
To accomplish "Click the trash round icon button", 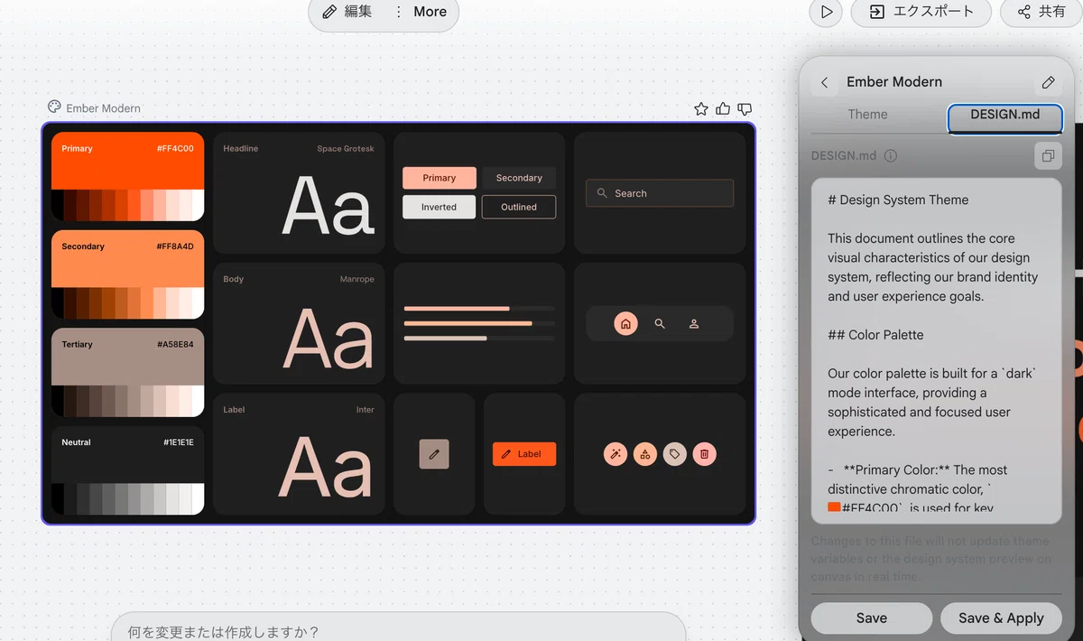I will (x=705, y=454).
